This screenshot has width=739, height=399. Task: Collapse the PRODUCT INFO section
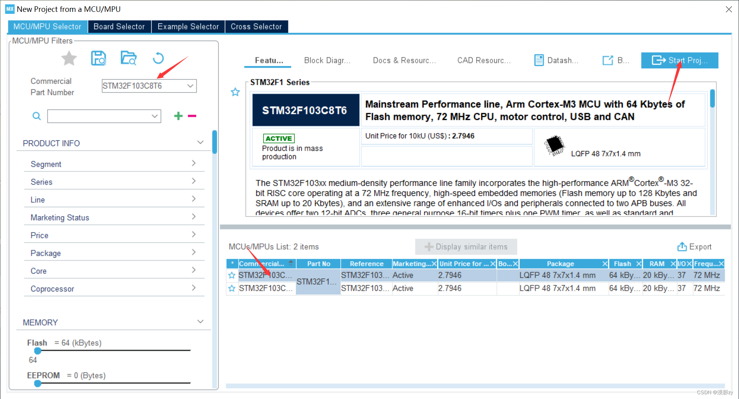pos(201,142)
